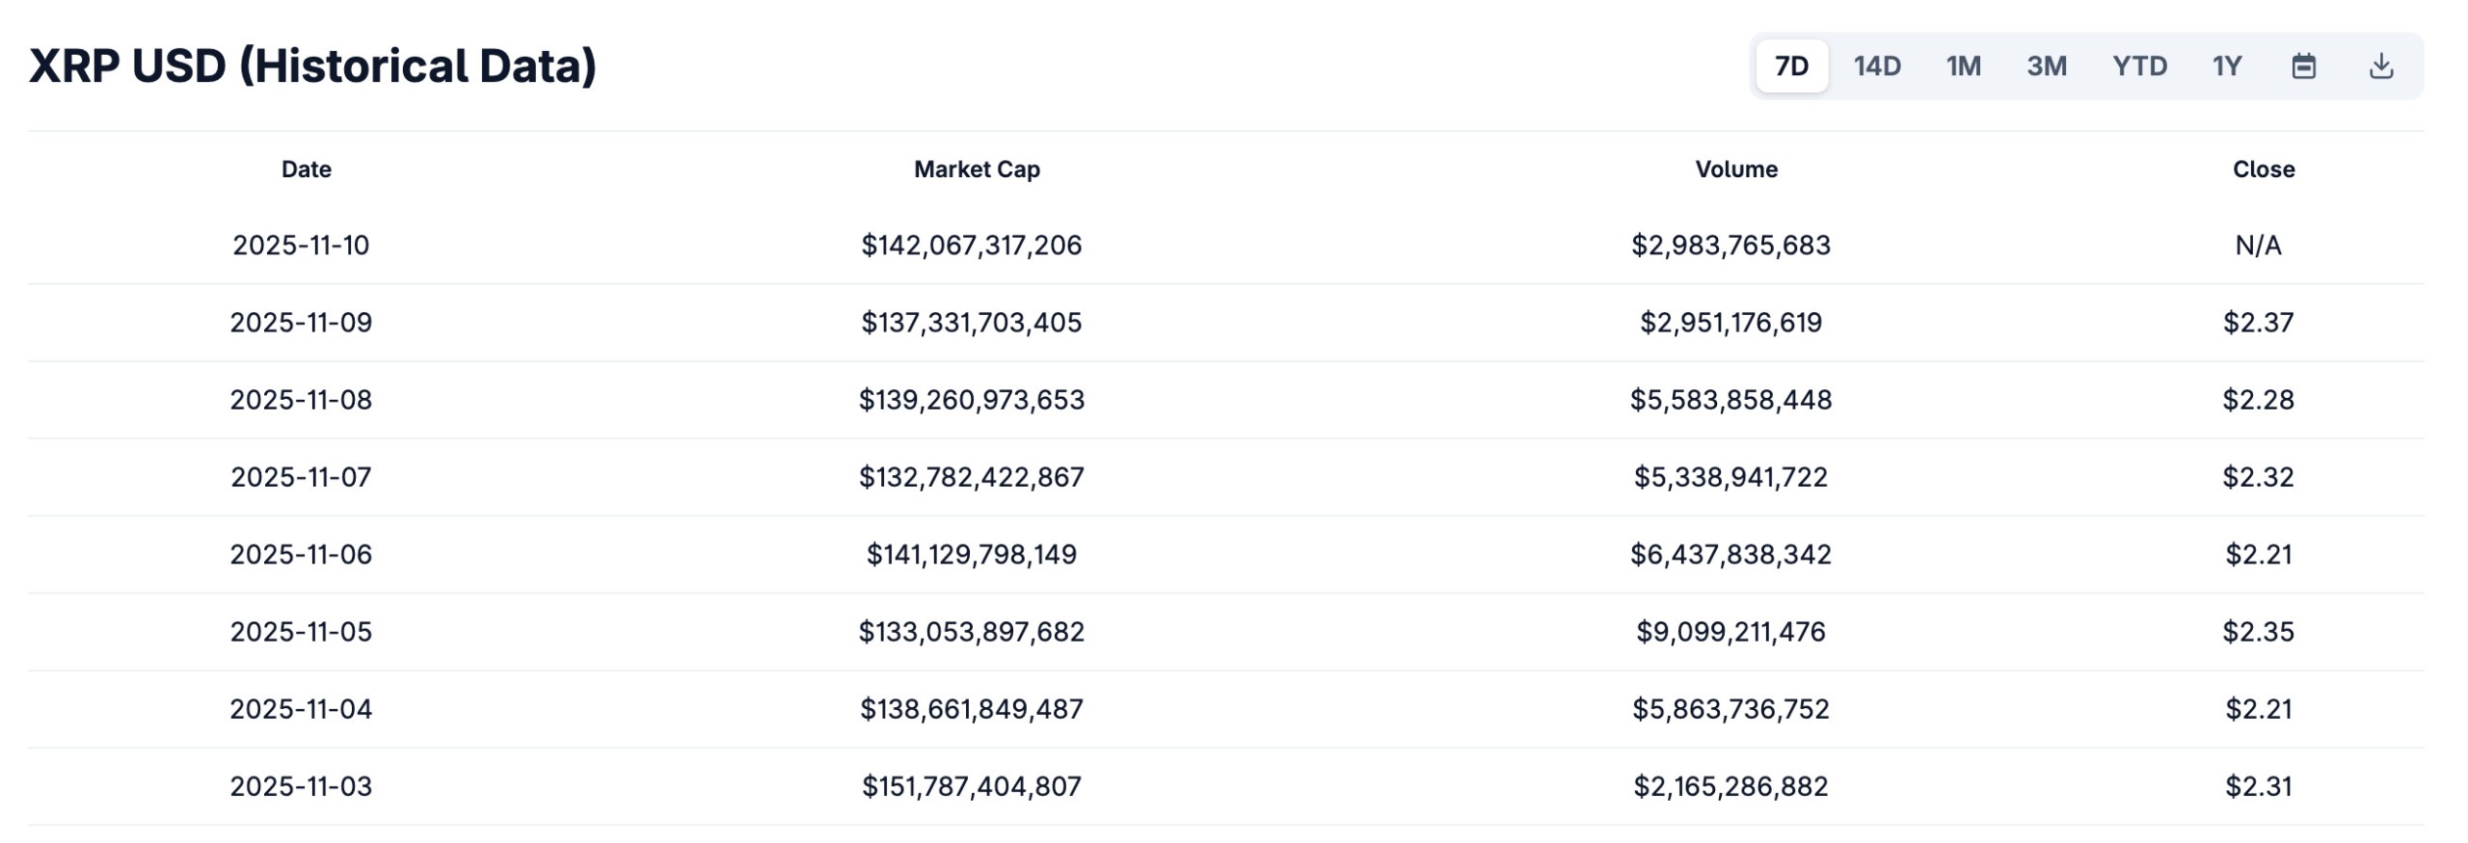The image size is (2468, 843).
Task: Click the XRP USD (Historical Data) title
Action: [x=311, y=66]
